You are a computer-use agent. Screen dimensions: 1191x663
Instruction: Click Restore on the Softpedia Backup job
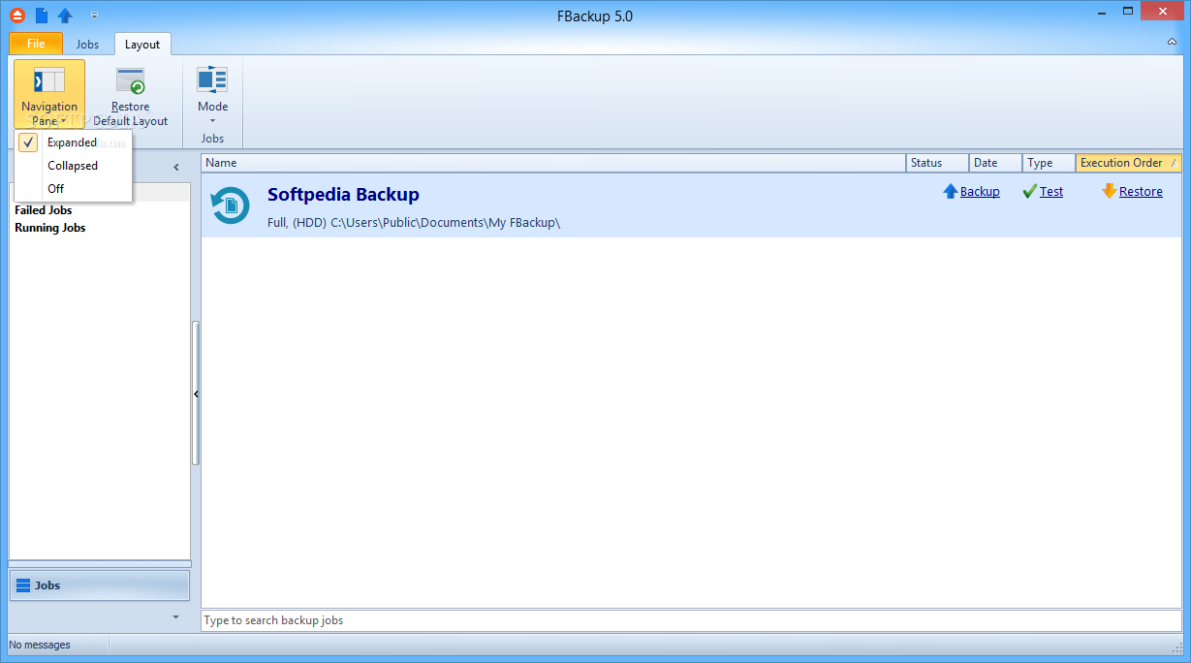coord(1140,191)
